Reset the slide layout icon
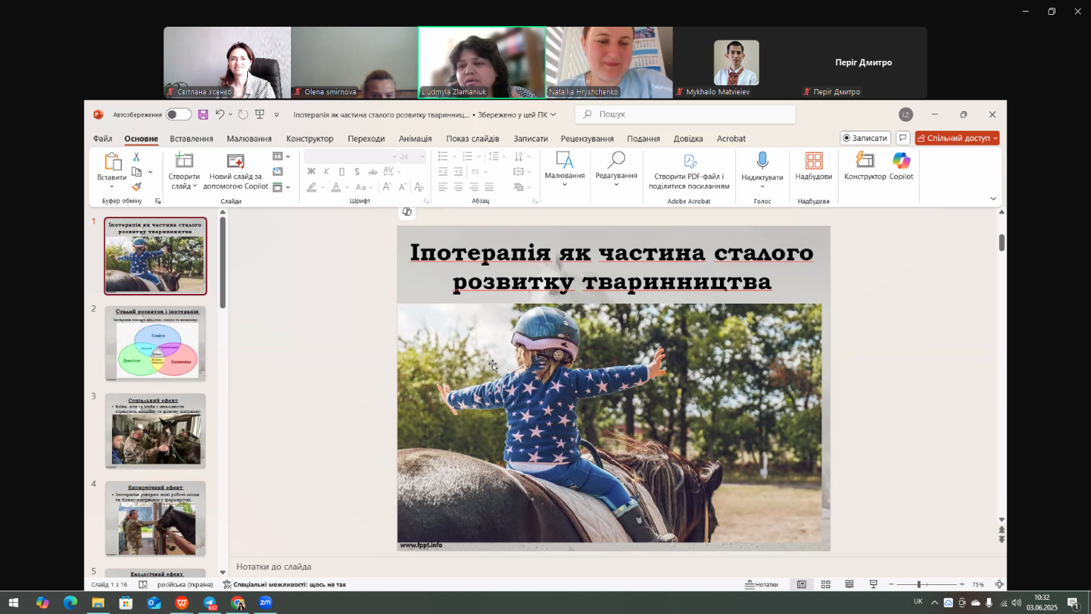The height and width of the screenshot is (614, 1091). pyautogui.click(x=278, y=172)
